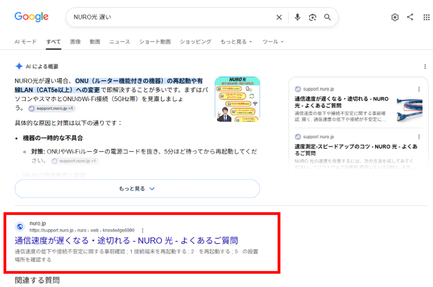
Task: Switch to 画像 tab
Action: click(x=76, y=41)
